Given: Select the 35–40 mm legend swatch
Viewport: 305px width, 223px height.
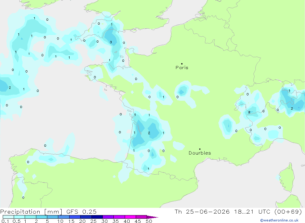Looking at the screenshot, I should (119, 217).
